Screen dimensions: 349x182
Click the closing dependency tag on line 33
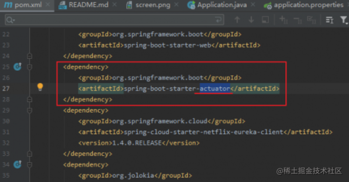87,154
